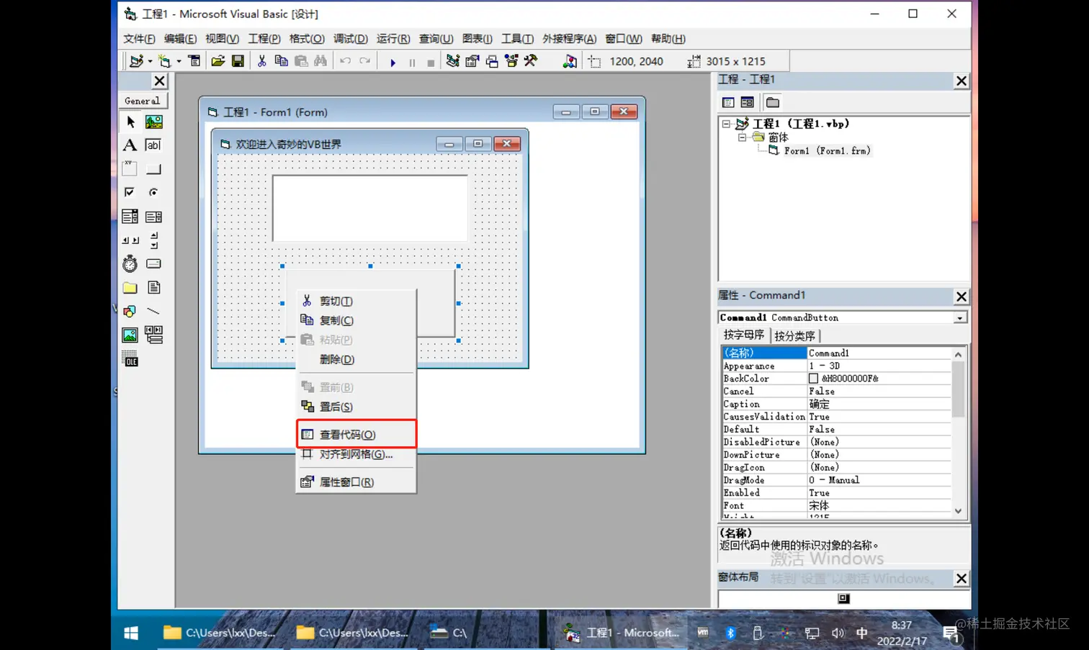This screenshot has height=650, width=1089.
Task: Select the PictureBox control tool
Action: click(153, 122)
